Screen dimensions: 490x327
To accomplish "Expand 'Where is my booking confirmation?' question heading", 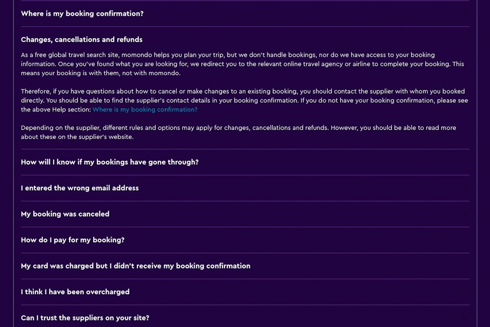I will pos(82,13).
